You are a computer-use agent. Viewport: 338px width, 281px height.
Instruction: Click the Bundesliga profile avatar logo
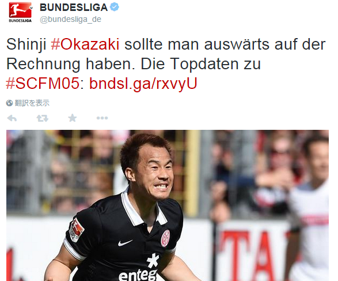point(20,12)
